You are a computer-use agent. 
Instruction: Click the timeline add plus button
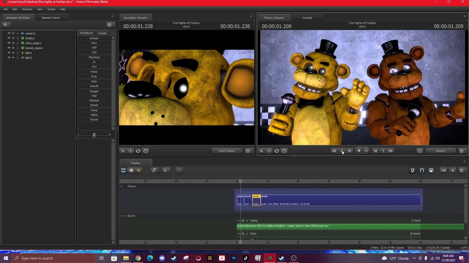[x=165, y=170]
